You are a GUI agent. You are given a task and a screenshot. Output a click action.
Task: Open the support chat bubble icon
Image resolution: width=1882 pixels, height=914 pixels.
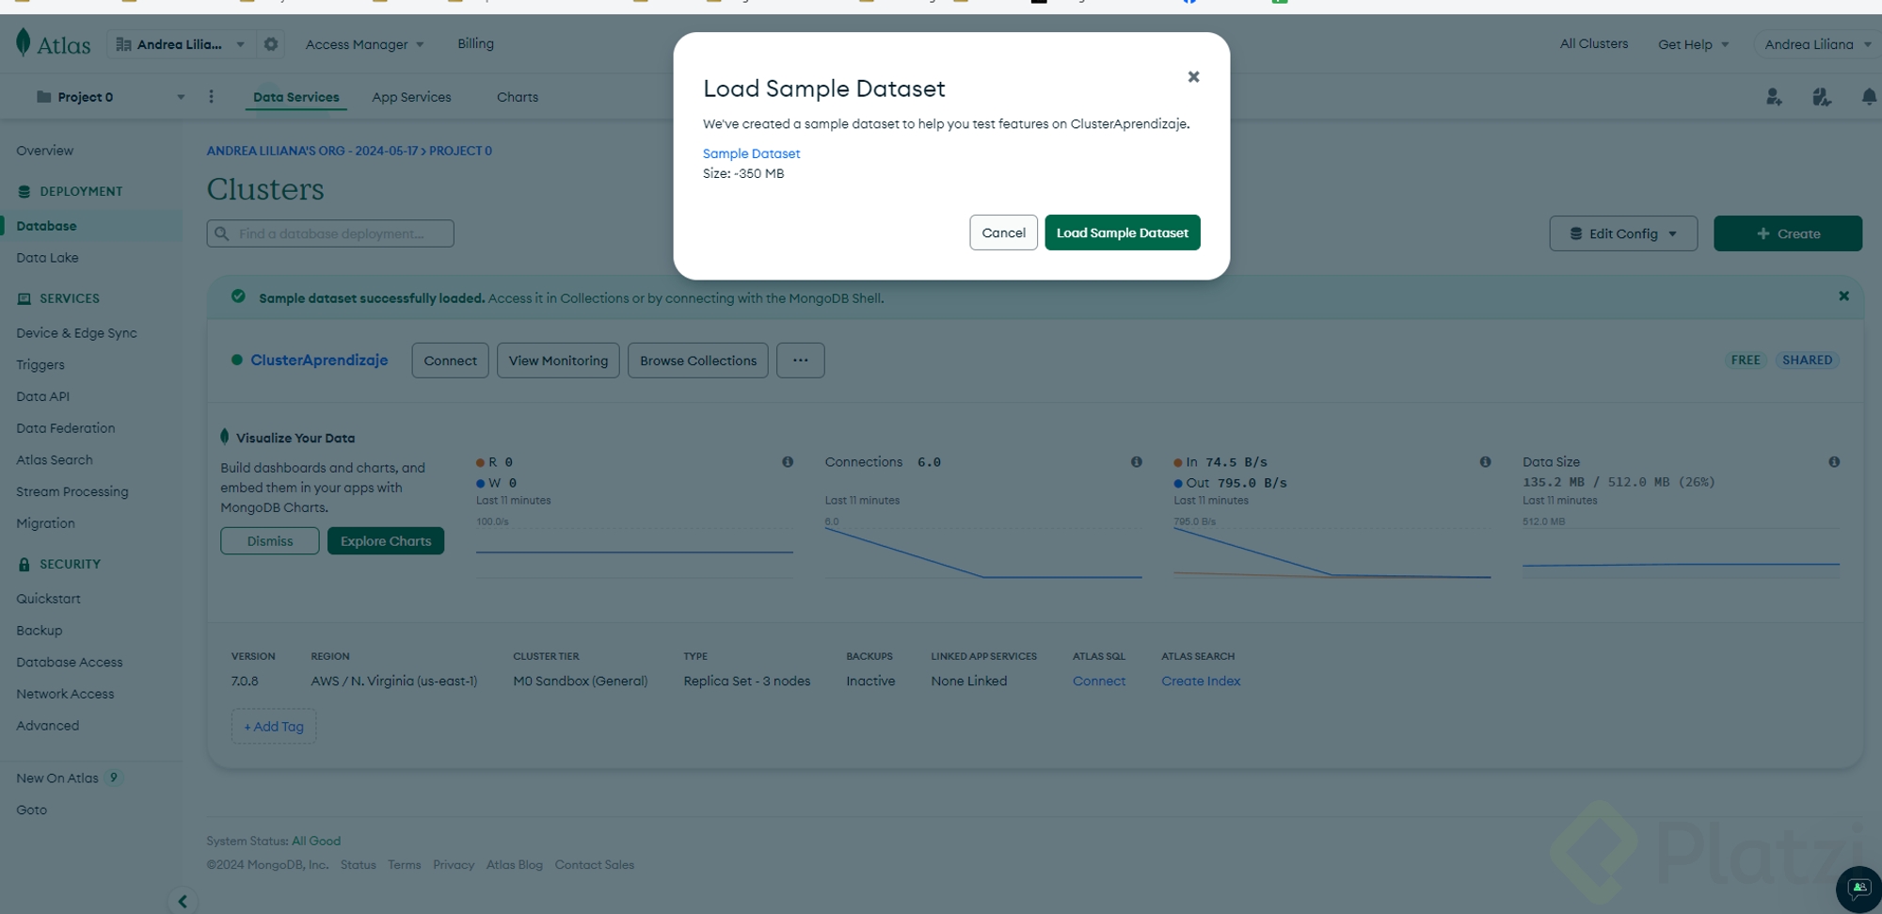(1858, 889)
